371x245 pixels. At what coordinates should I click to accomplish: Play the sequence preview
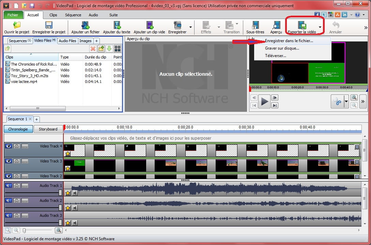[264, 102]
